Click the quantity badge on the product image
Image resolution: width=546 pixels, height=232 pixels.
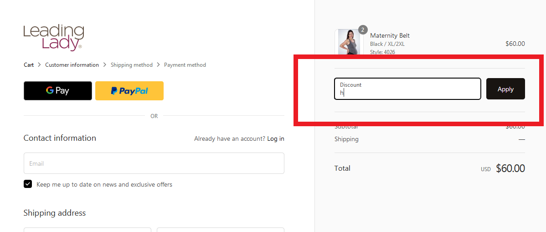363,30
